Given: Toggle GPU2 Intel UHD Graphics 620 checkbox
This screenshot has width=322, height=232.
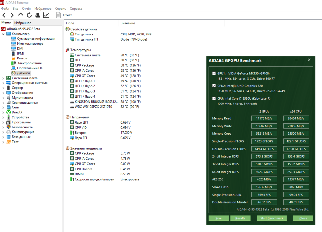Looking at the screenshot, I should pos(214,86).
